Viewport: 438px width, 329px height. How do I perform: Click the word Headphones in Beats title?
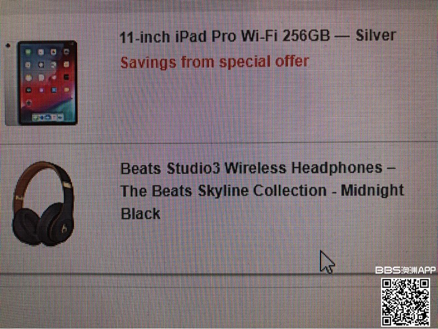tap(337, 168)
